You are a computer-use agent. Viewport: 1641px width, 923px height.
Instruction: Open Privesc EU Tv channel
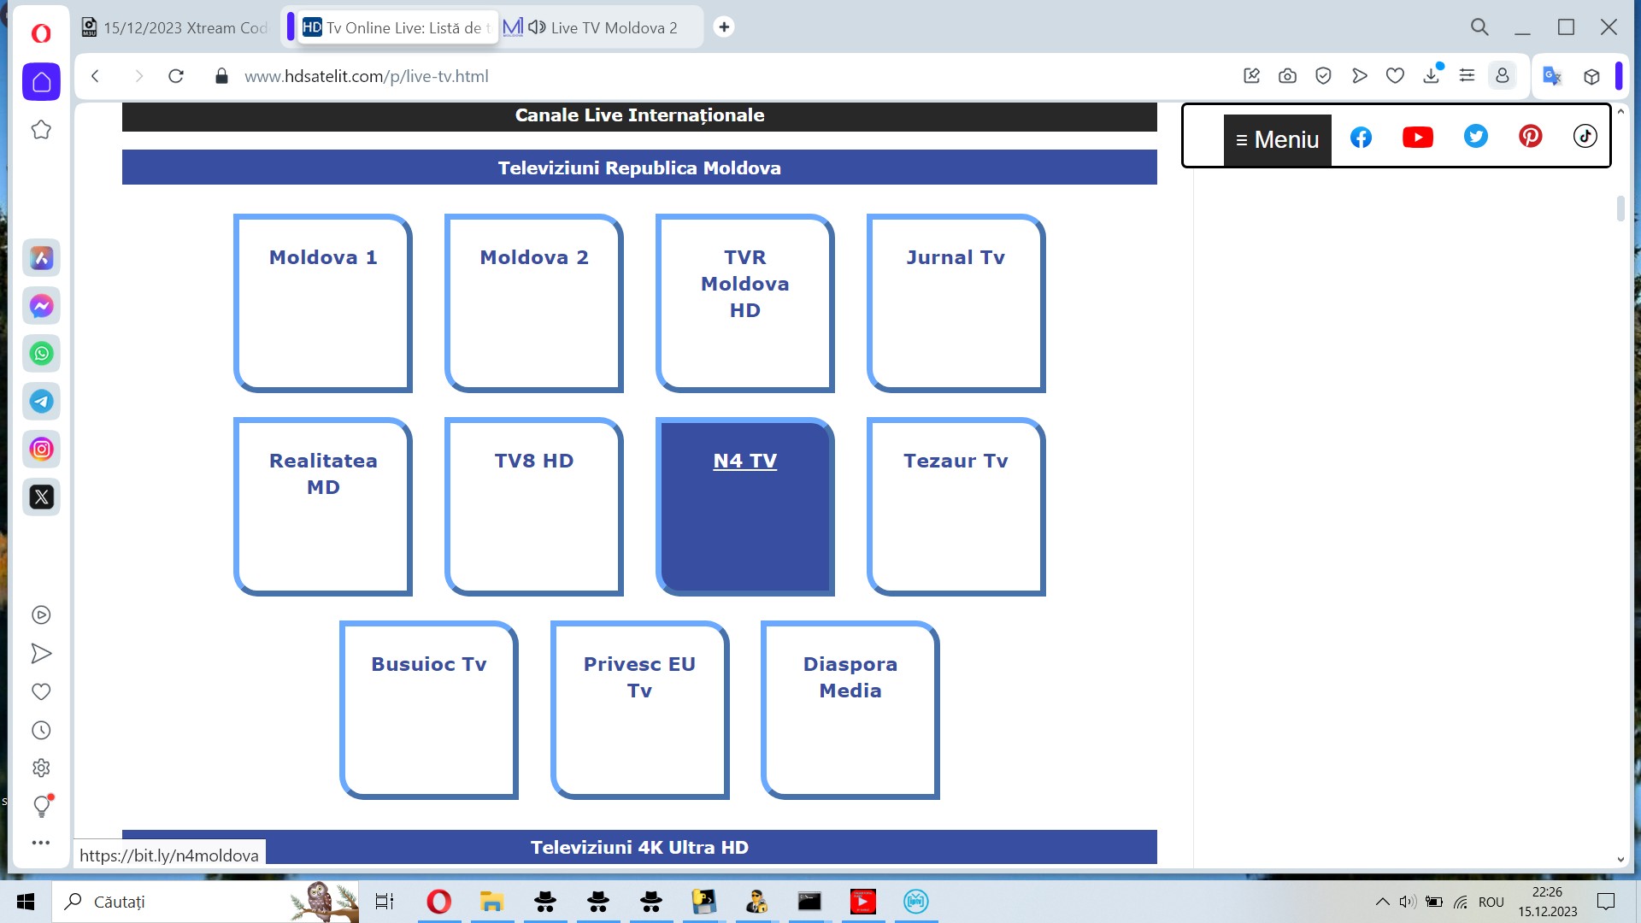tap(640, 710)
